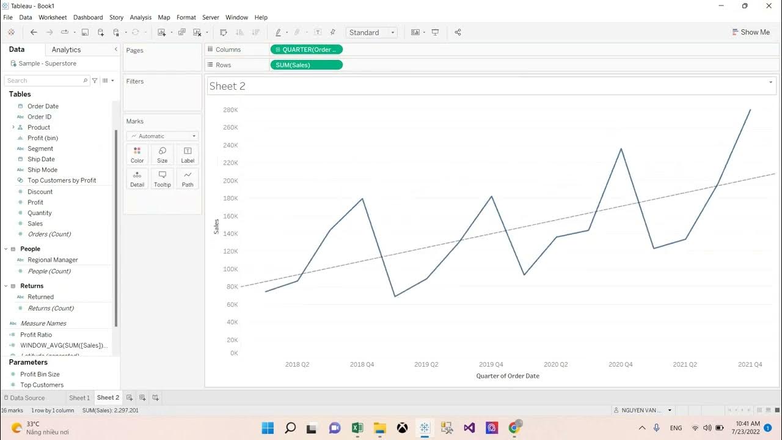Select the Regional Manager field
Image resolution: width=782 pixels, height=440 pixels.
pos(53,260)
